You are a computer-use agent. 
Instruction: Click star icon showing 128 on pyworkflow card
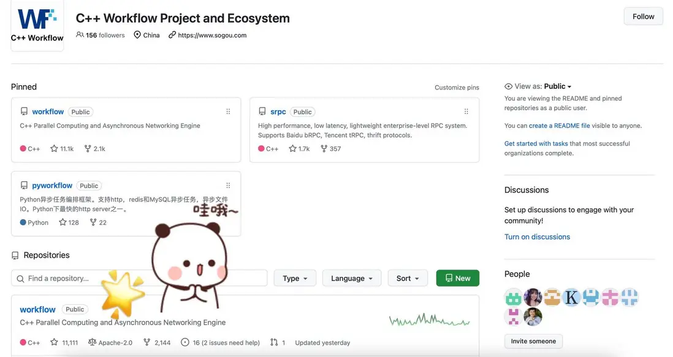63,222
